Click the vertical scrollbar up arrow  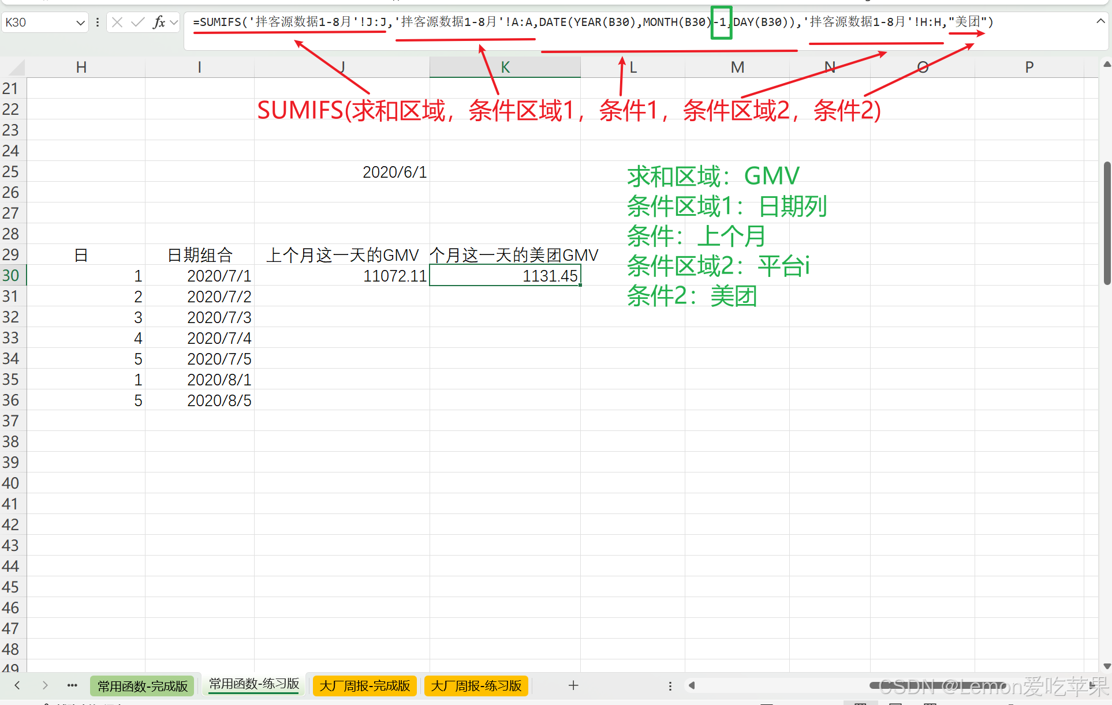tap(1107, 64)
